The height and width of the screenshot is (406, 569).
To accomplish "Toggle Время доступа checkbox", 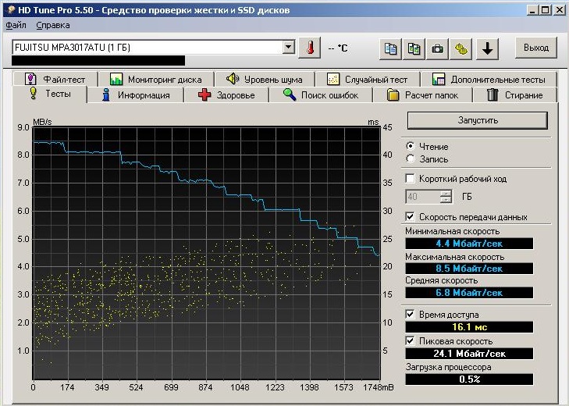I will click(x=410, y=314).
